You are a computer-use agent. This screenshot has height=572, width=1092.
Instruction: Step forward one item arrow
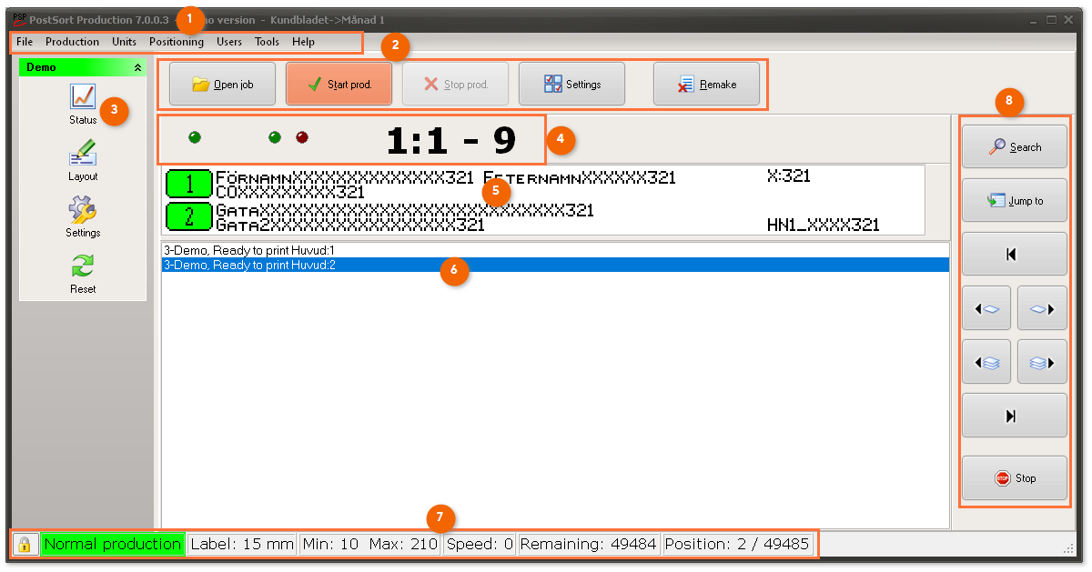(x=1042, y=308)
